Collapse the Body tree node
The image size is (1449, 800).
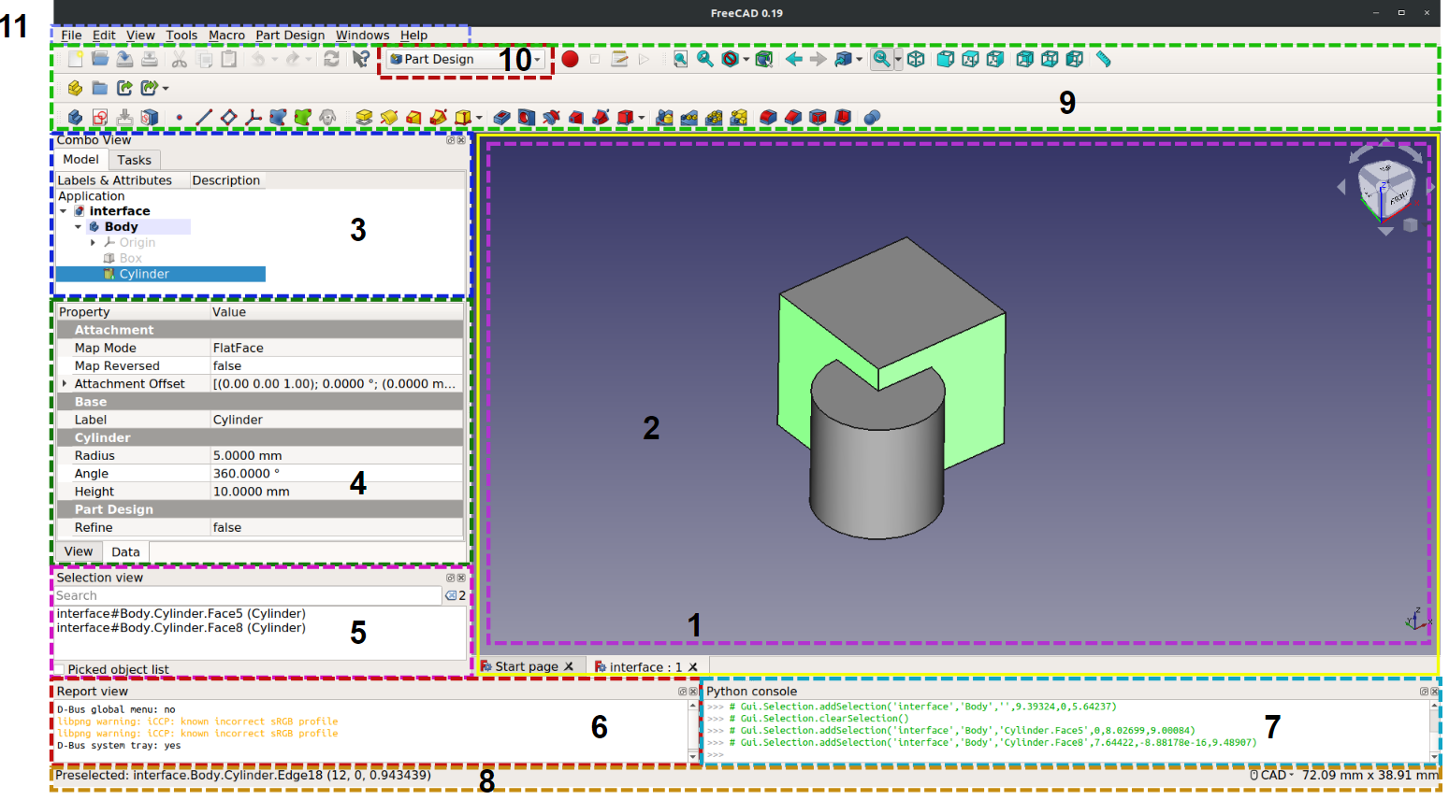78,227
